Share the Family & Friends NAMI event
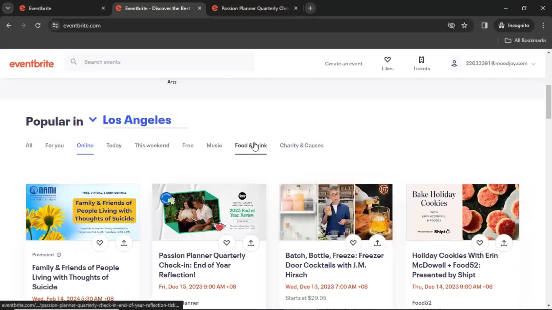 [x=124, y=243]
